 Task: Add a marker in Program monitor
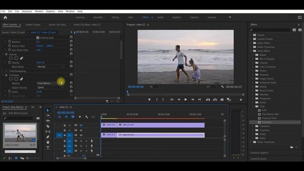coord(149,99)
